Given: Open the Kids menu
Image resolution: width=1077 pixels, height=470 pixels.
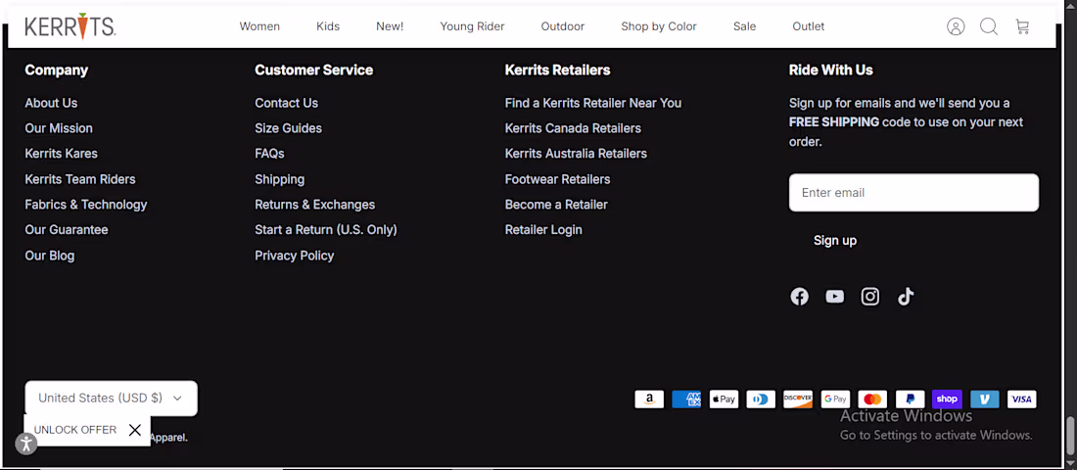Looking at the screenshot, I should (x=328, y=26).
